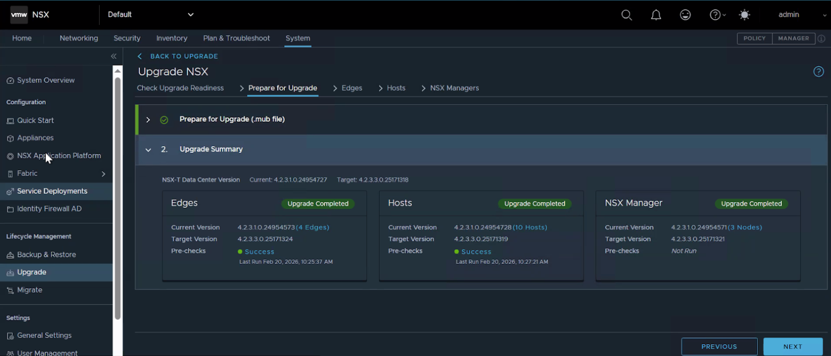831x356 pixels.
Task: Collapse the left sidebar with double chevron
Action: (113, 56)
